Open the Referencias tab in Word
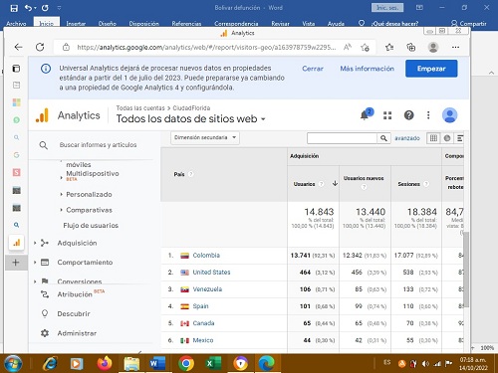 186,24
